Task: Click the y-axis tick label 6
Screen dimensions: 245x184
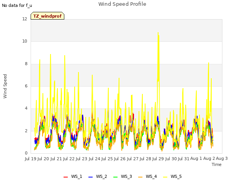Action: pos(26,86)
